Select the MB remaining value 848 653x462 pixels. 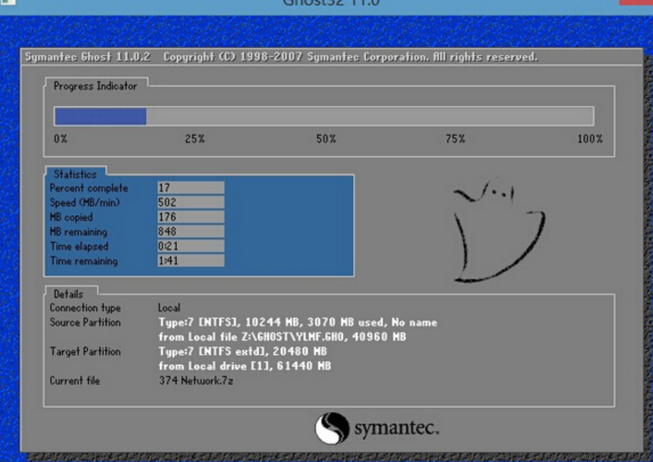(191, 231)
